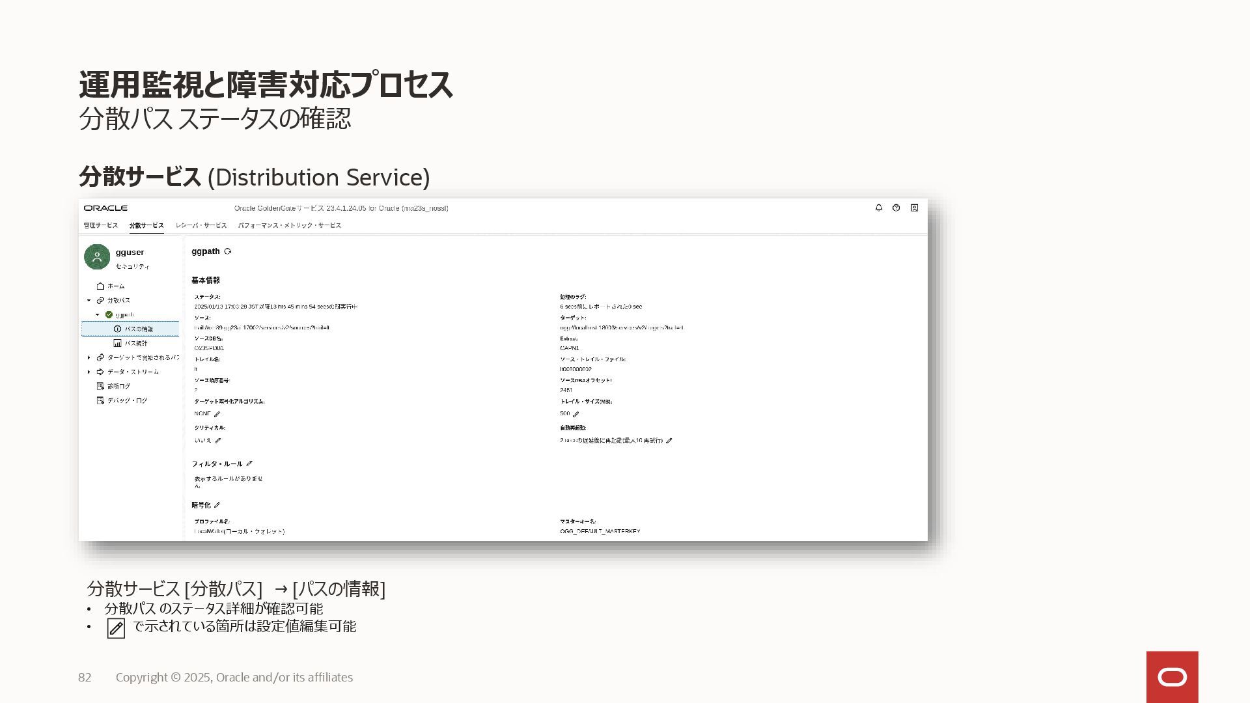
Task: Collapse the ggpath tree node arrow
Action: [98, 314]
